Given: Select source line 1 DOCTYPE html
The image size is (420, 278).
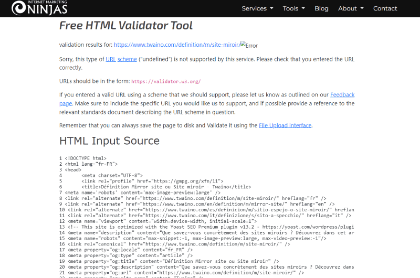Looking at the screenshot, I should click(x=83, y=158).
